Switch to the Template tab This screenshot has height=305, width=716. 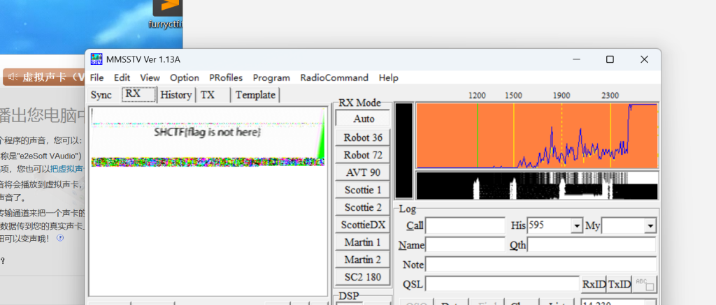[255, 95]
